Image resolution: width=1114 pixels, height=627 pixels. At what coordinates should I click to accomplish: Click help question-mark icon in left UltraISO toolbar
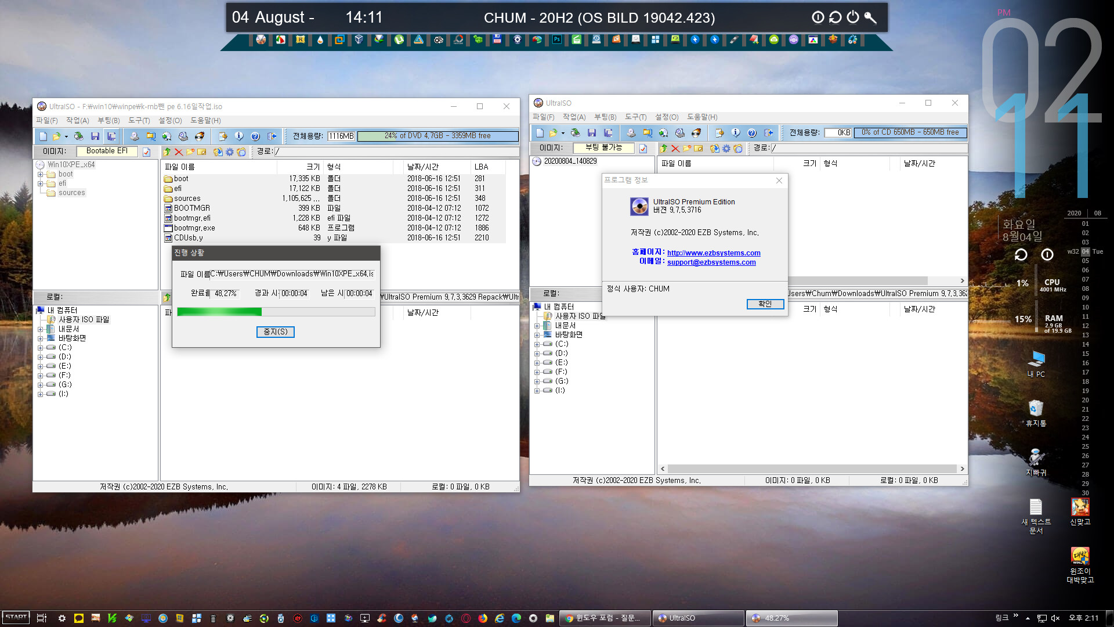click(x=255, y=136)
